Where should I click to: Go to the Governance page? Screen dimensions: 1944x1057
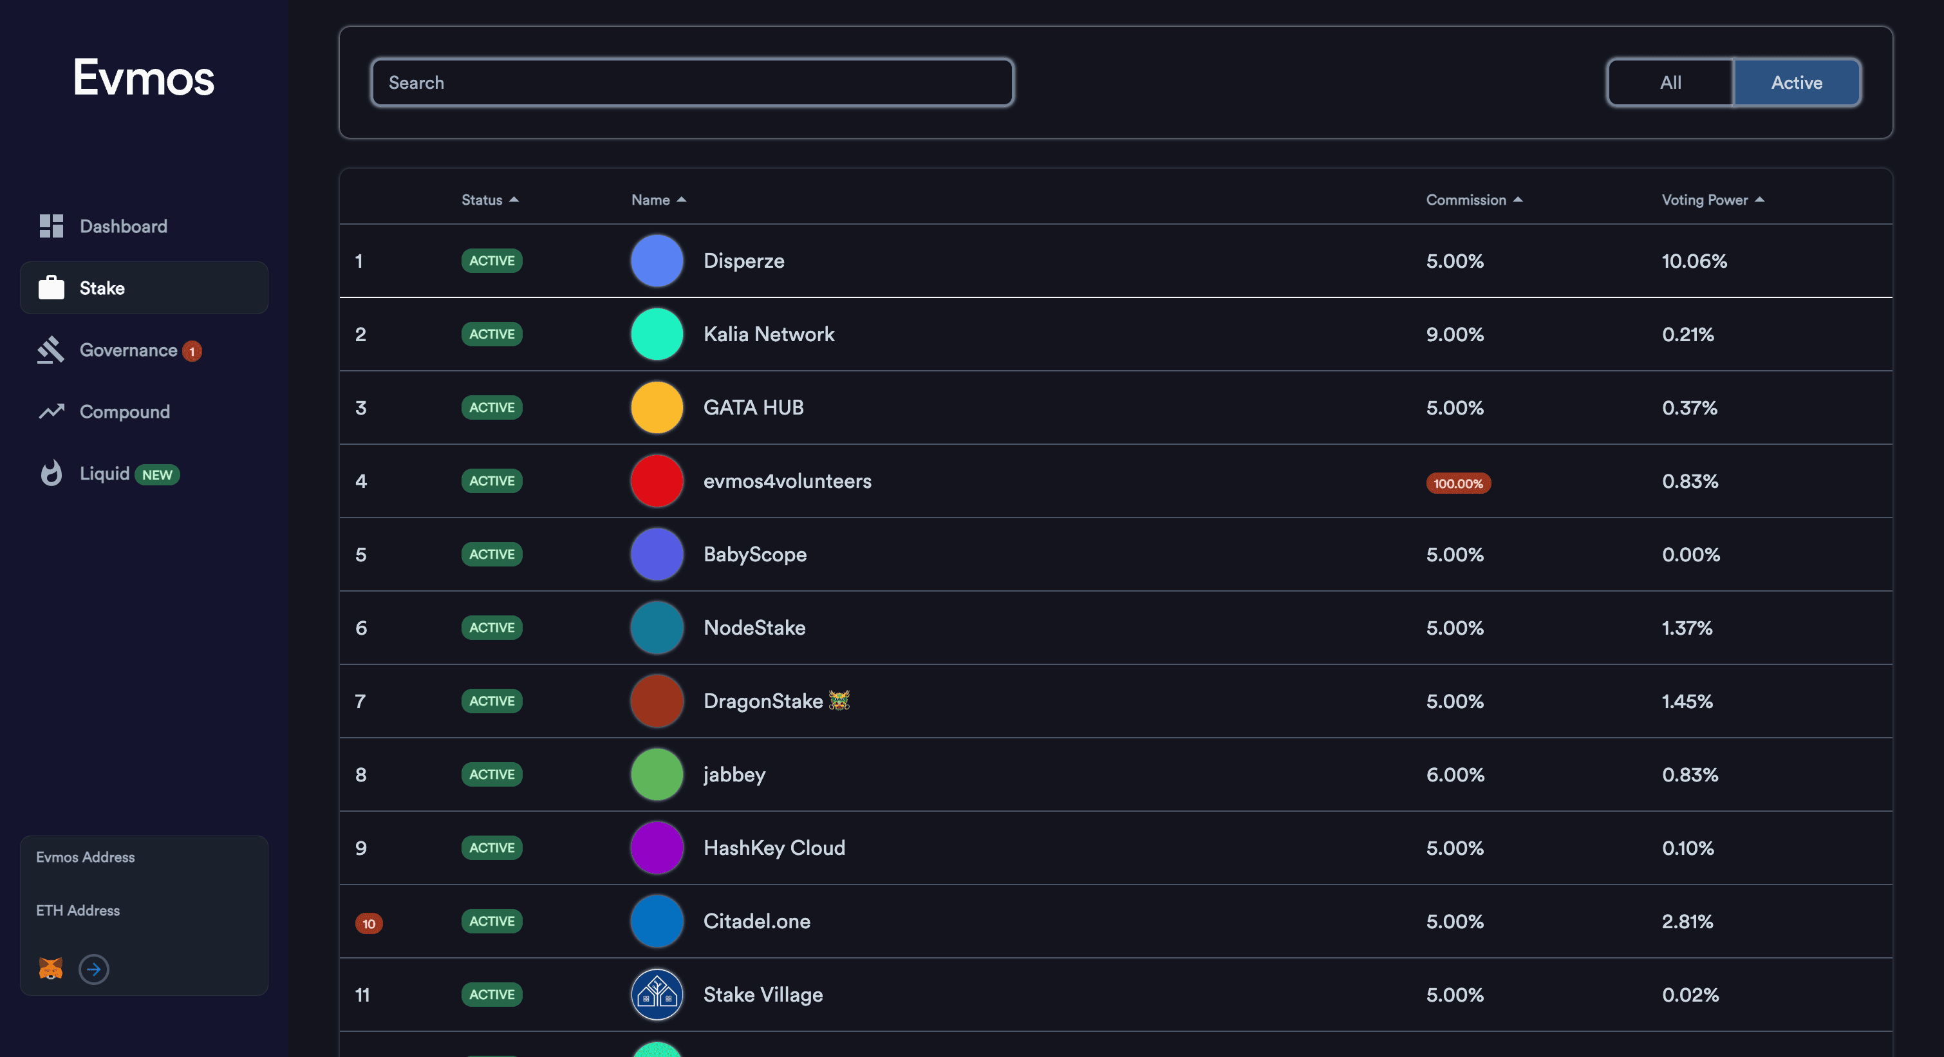pyautogui.click(x=144, y=350)
